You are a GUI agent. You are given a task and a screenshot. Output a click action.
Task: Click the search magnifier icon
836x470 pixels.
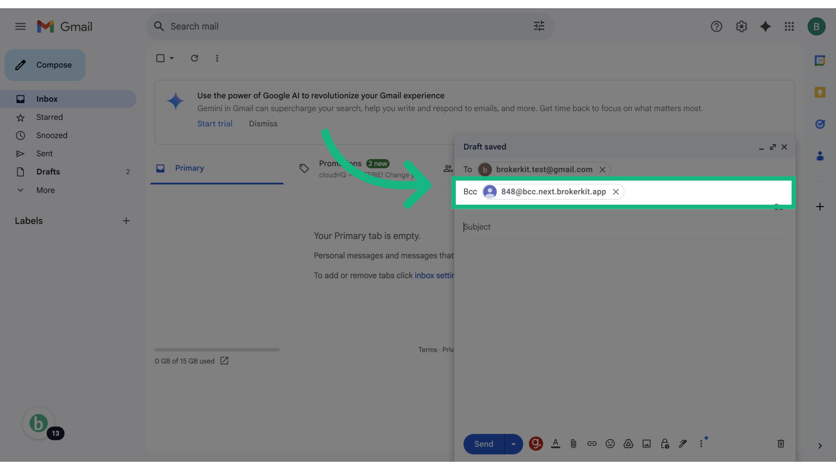click(x=159, y=27)
